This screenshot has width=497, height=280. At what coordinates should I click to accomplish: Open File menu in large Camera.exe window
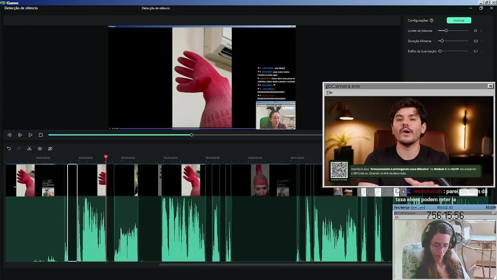329,93
